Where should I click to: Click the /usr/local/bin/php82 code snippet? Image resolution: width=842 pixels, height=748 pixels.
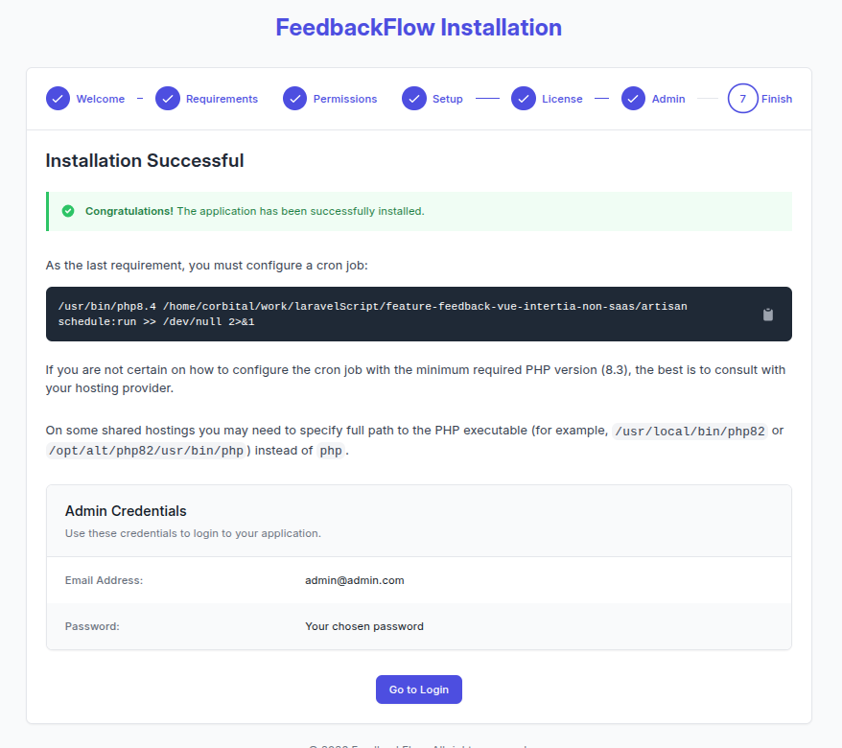pyautogui.click(x=690, y=431)
